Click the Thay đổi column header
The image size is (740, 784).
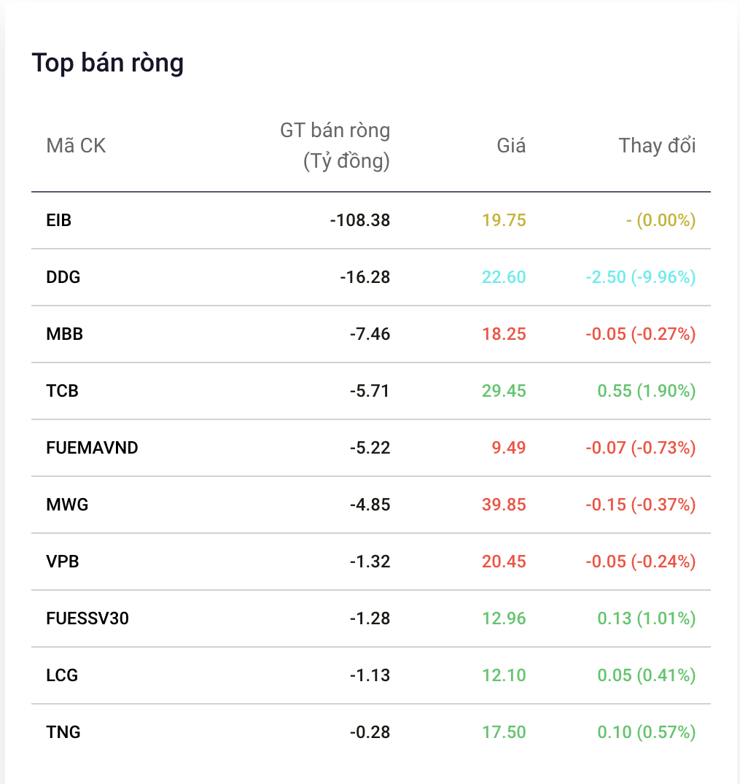[x=657, y=146]
